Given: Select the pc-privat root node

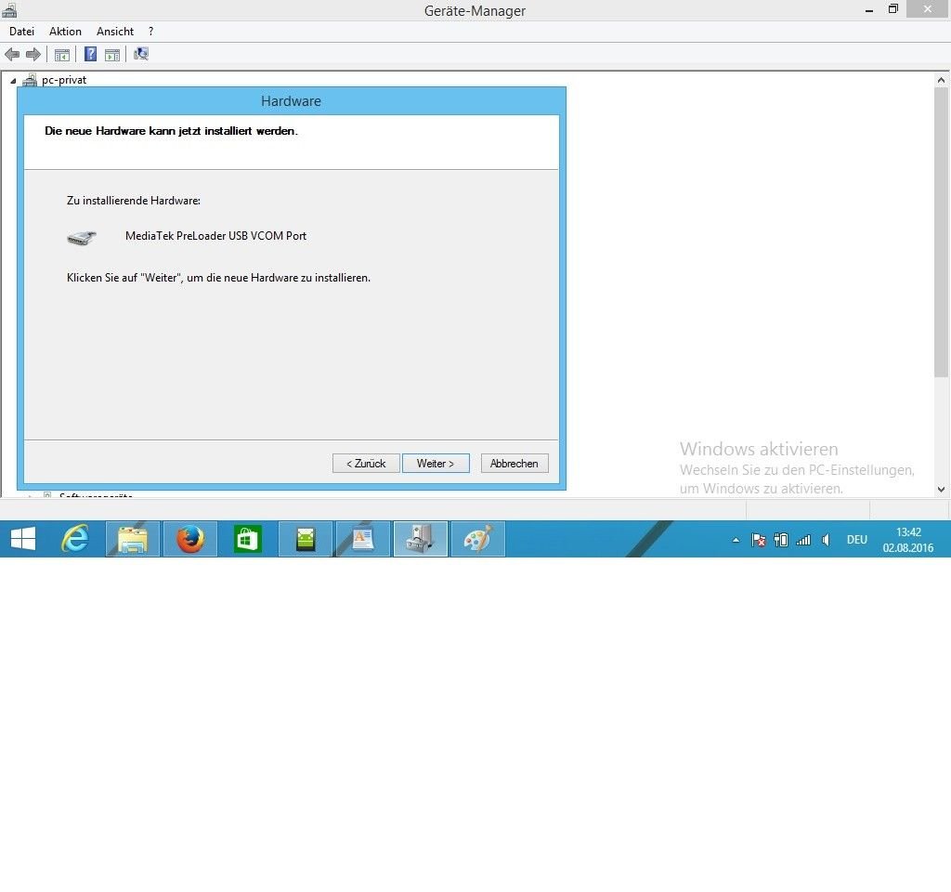Looking at the screenshot, I should (64, 80).
